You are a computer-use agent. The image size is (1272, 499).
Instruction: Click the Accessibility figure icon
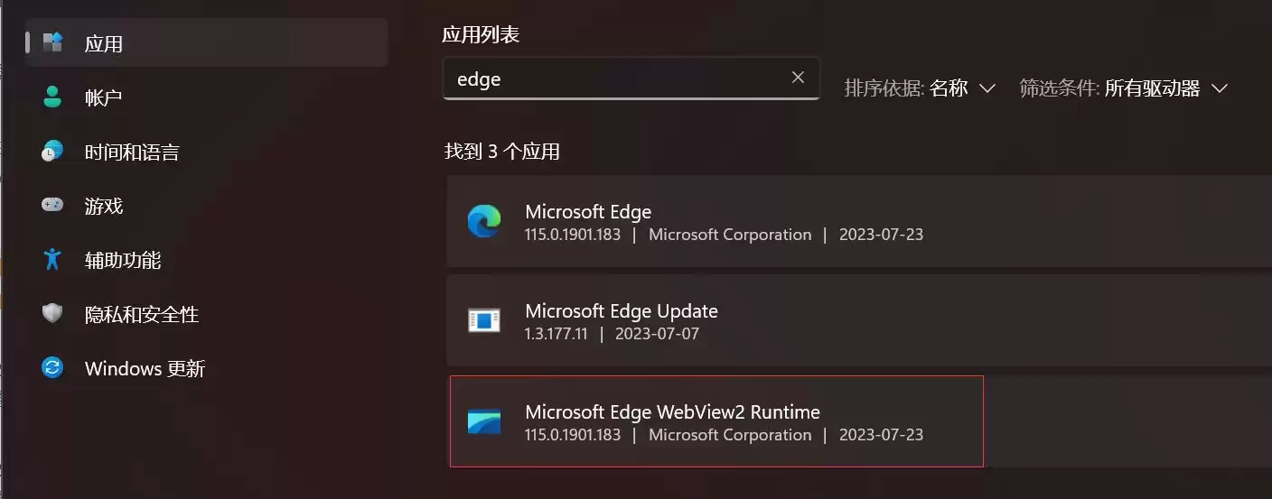click(52, 260)
